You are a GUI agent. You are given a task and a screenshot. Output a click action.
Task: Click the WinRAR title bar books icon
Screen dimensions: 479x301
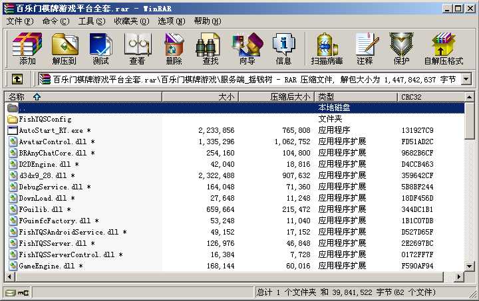pos(9,8)
